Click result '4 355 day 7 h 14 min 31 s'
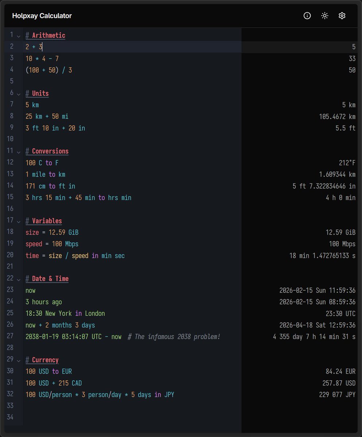The height and width of the screenshot is (437, 362). point(314,337)
